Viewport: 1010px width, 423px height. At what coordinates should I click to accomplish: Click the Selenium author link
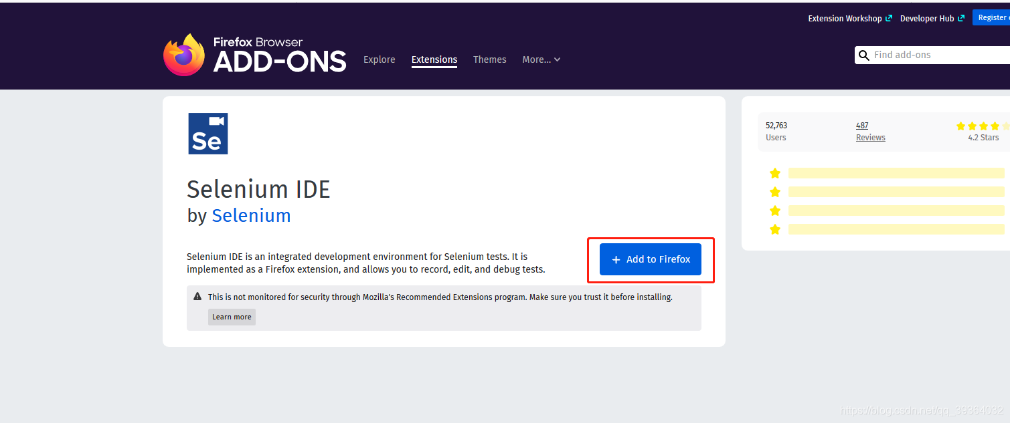251,215
